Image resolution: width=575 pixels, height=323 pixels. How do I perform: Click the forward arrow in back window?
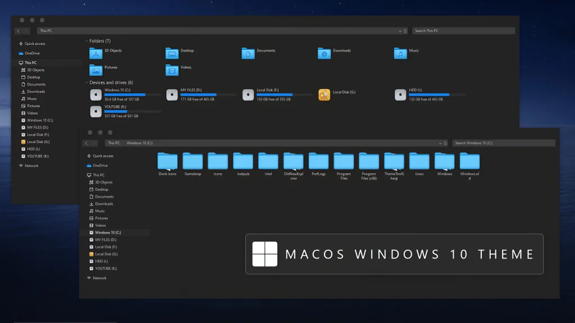(26, 31)
